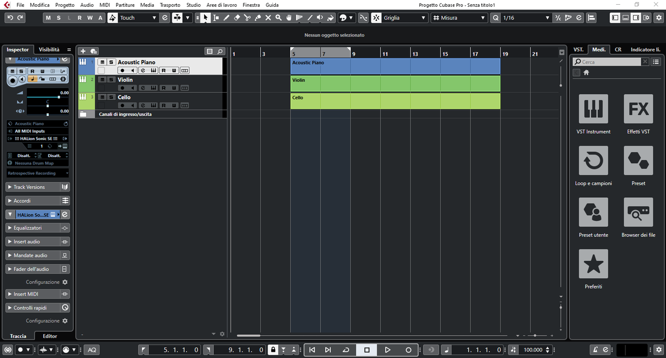Toggle the Cycle loop transport button

pos(346,350)
